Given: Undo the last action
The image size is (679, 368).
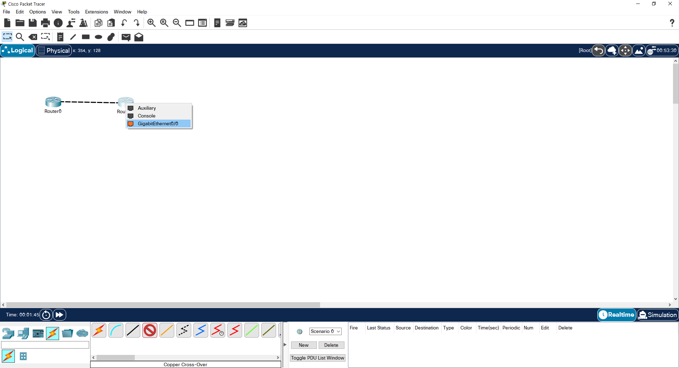Looking at the screenshot, I should pyautogui.click(x=124, y=23).
